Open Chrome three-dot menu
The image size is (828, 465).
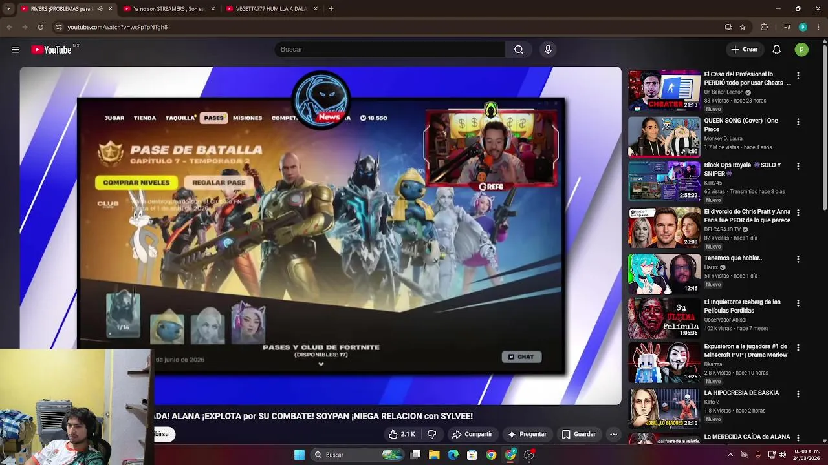pyautogui.click(x=818, y=27)
